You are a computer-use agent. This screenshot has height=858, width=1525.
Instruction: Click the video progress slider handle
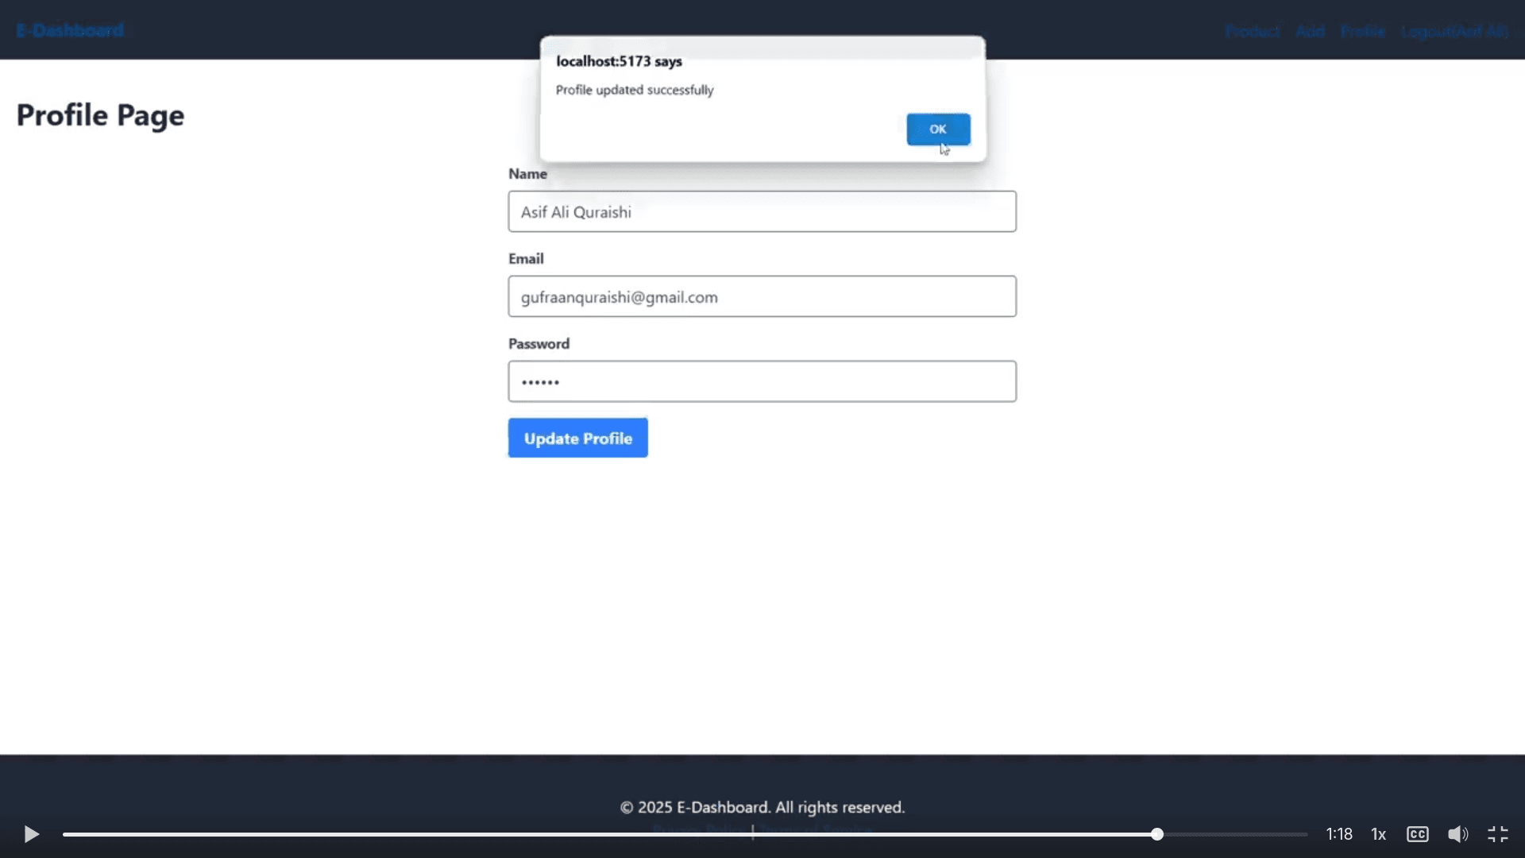pos(1157,834)
